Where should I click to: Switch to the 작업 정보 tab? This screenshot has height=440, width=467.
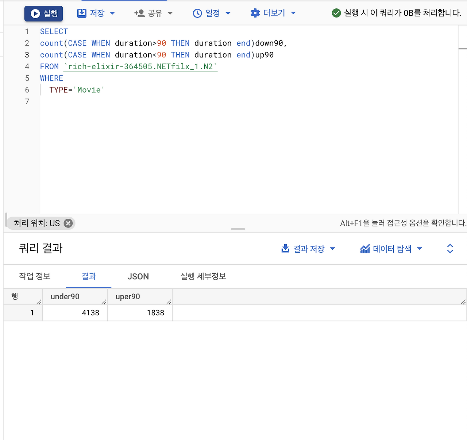(35, 276)
